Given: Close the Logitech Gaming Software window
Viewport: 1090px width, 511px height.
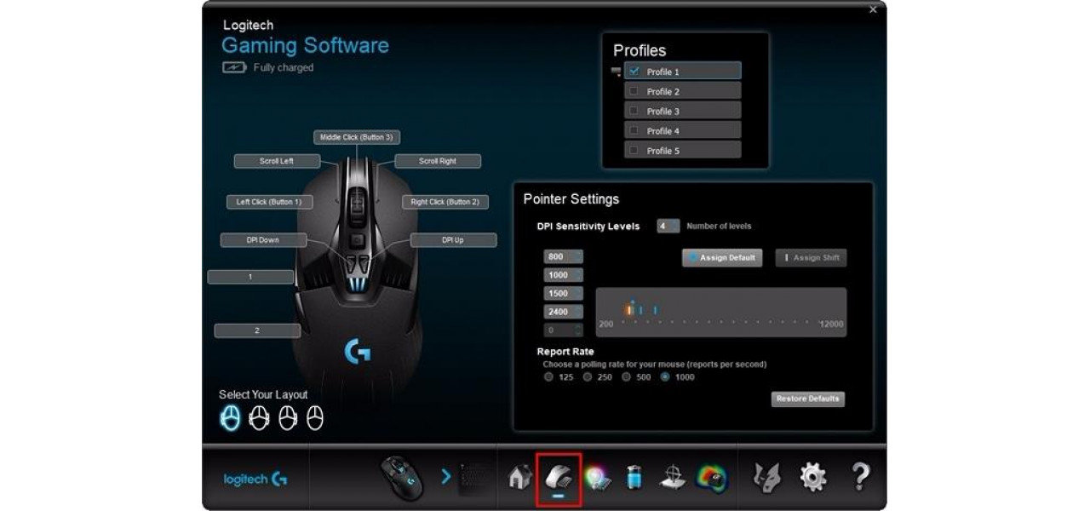Looking at the screenshot, I should click(x=873, y=10).
